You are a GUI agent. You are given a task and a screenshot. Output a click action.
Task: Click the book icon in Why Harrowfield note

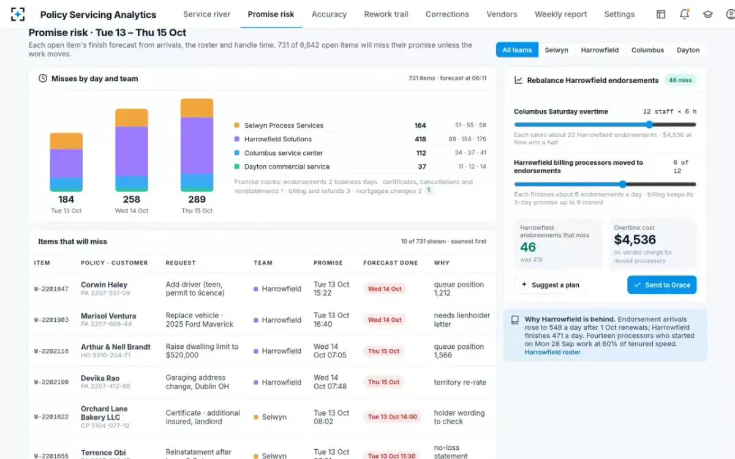(515, 319)
